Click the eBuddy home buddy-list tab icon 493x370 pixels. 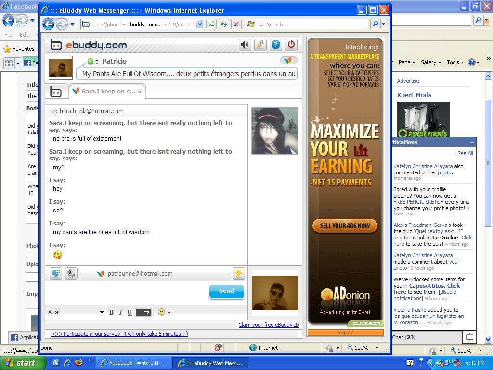click(56, 92)
